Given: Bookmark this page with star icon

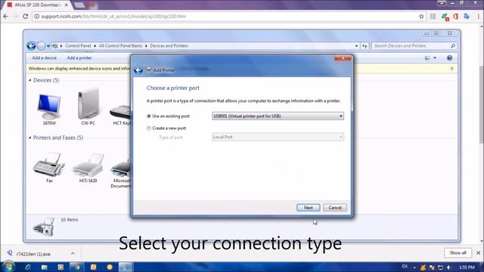Looking at the screenshot, I should pyautogui.click(x=421, y=17).
